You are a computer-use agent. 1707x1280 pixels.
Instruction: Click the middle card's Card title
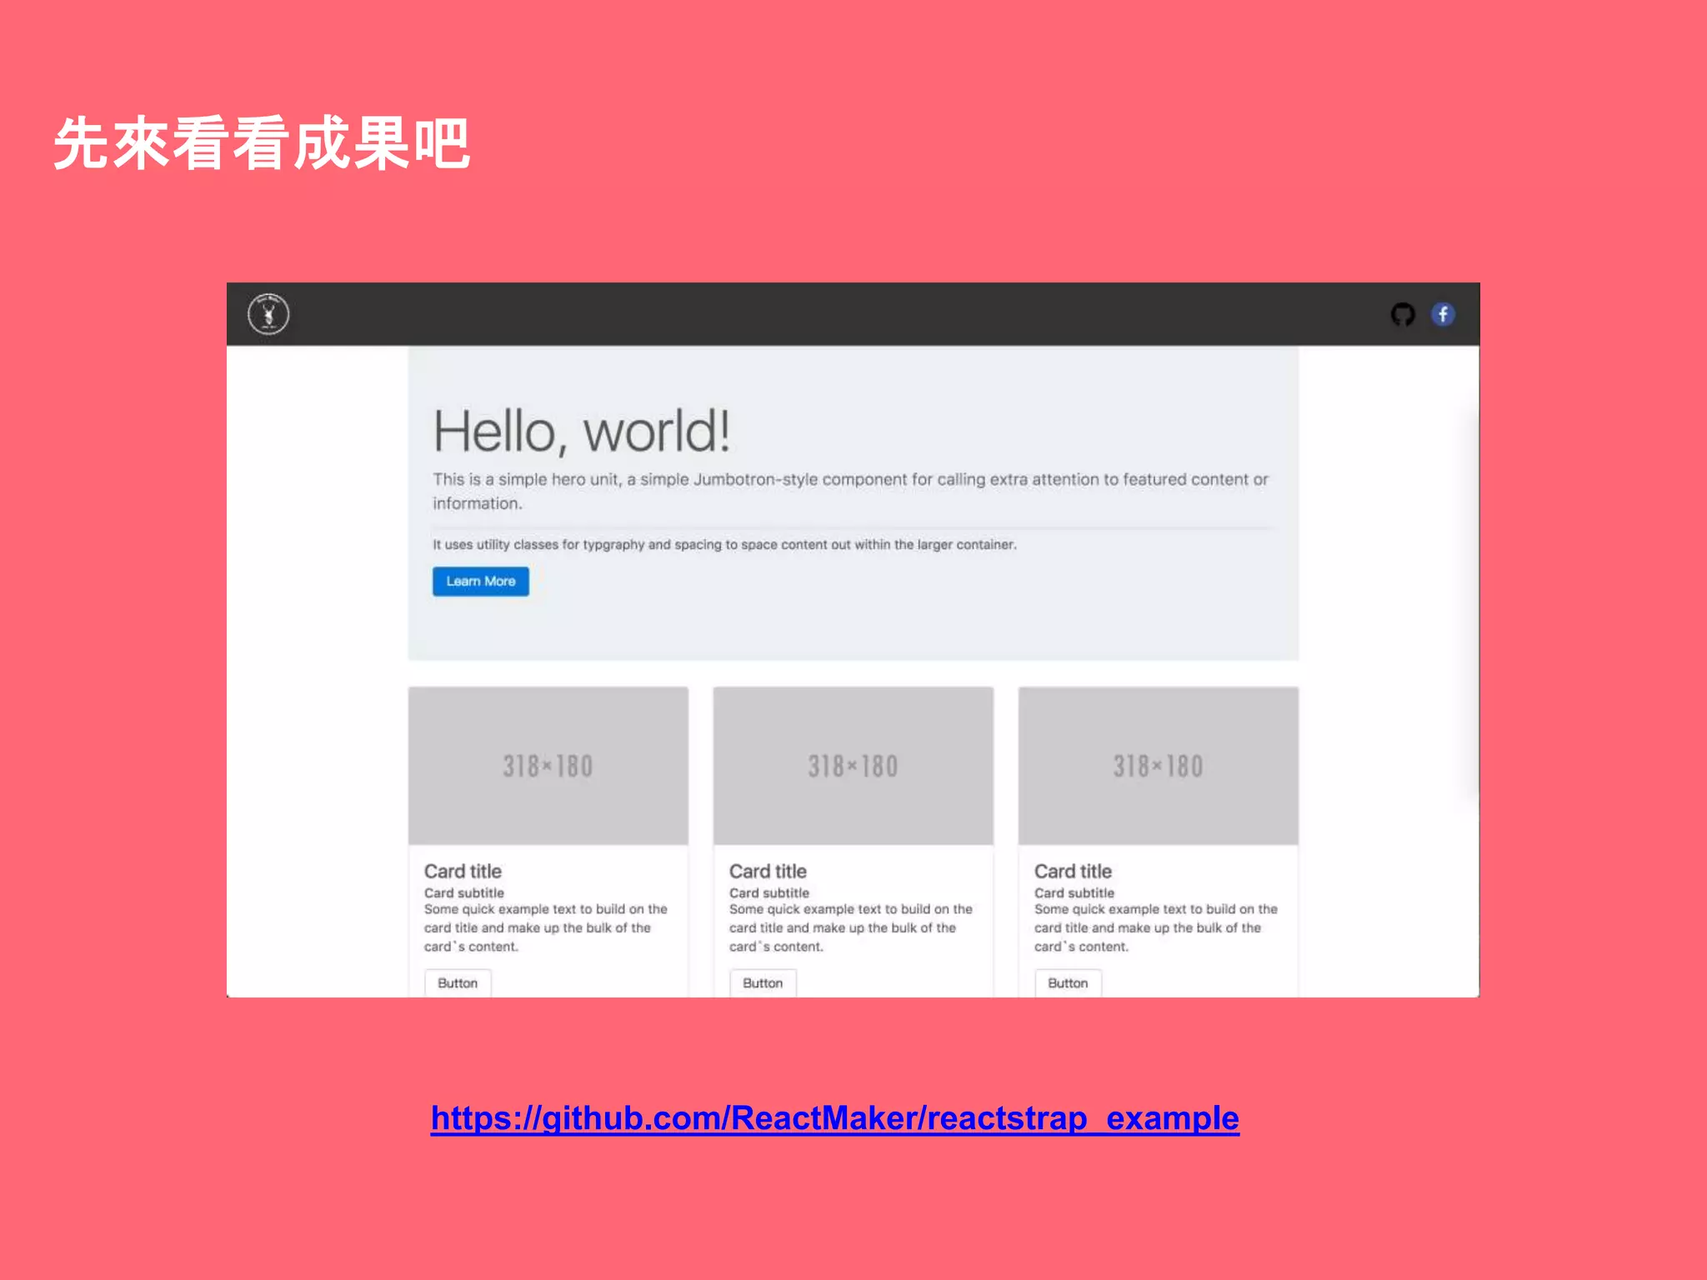[x=768, y=871]
